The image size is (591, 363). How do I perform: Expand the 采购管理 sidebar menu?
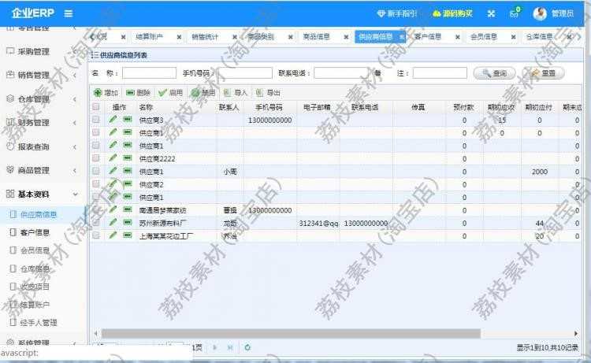pyautogui.click(x=43, y=51)
